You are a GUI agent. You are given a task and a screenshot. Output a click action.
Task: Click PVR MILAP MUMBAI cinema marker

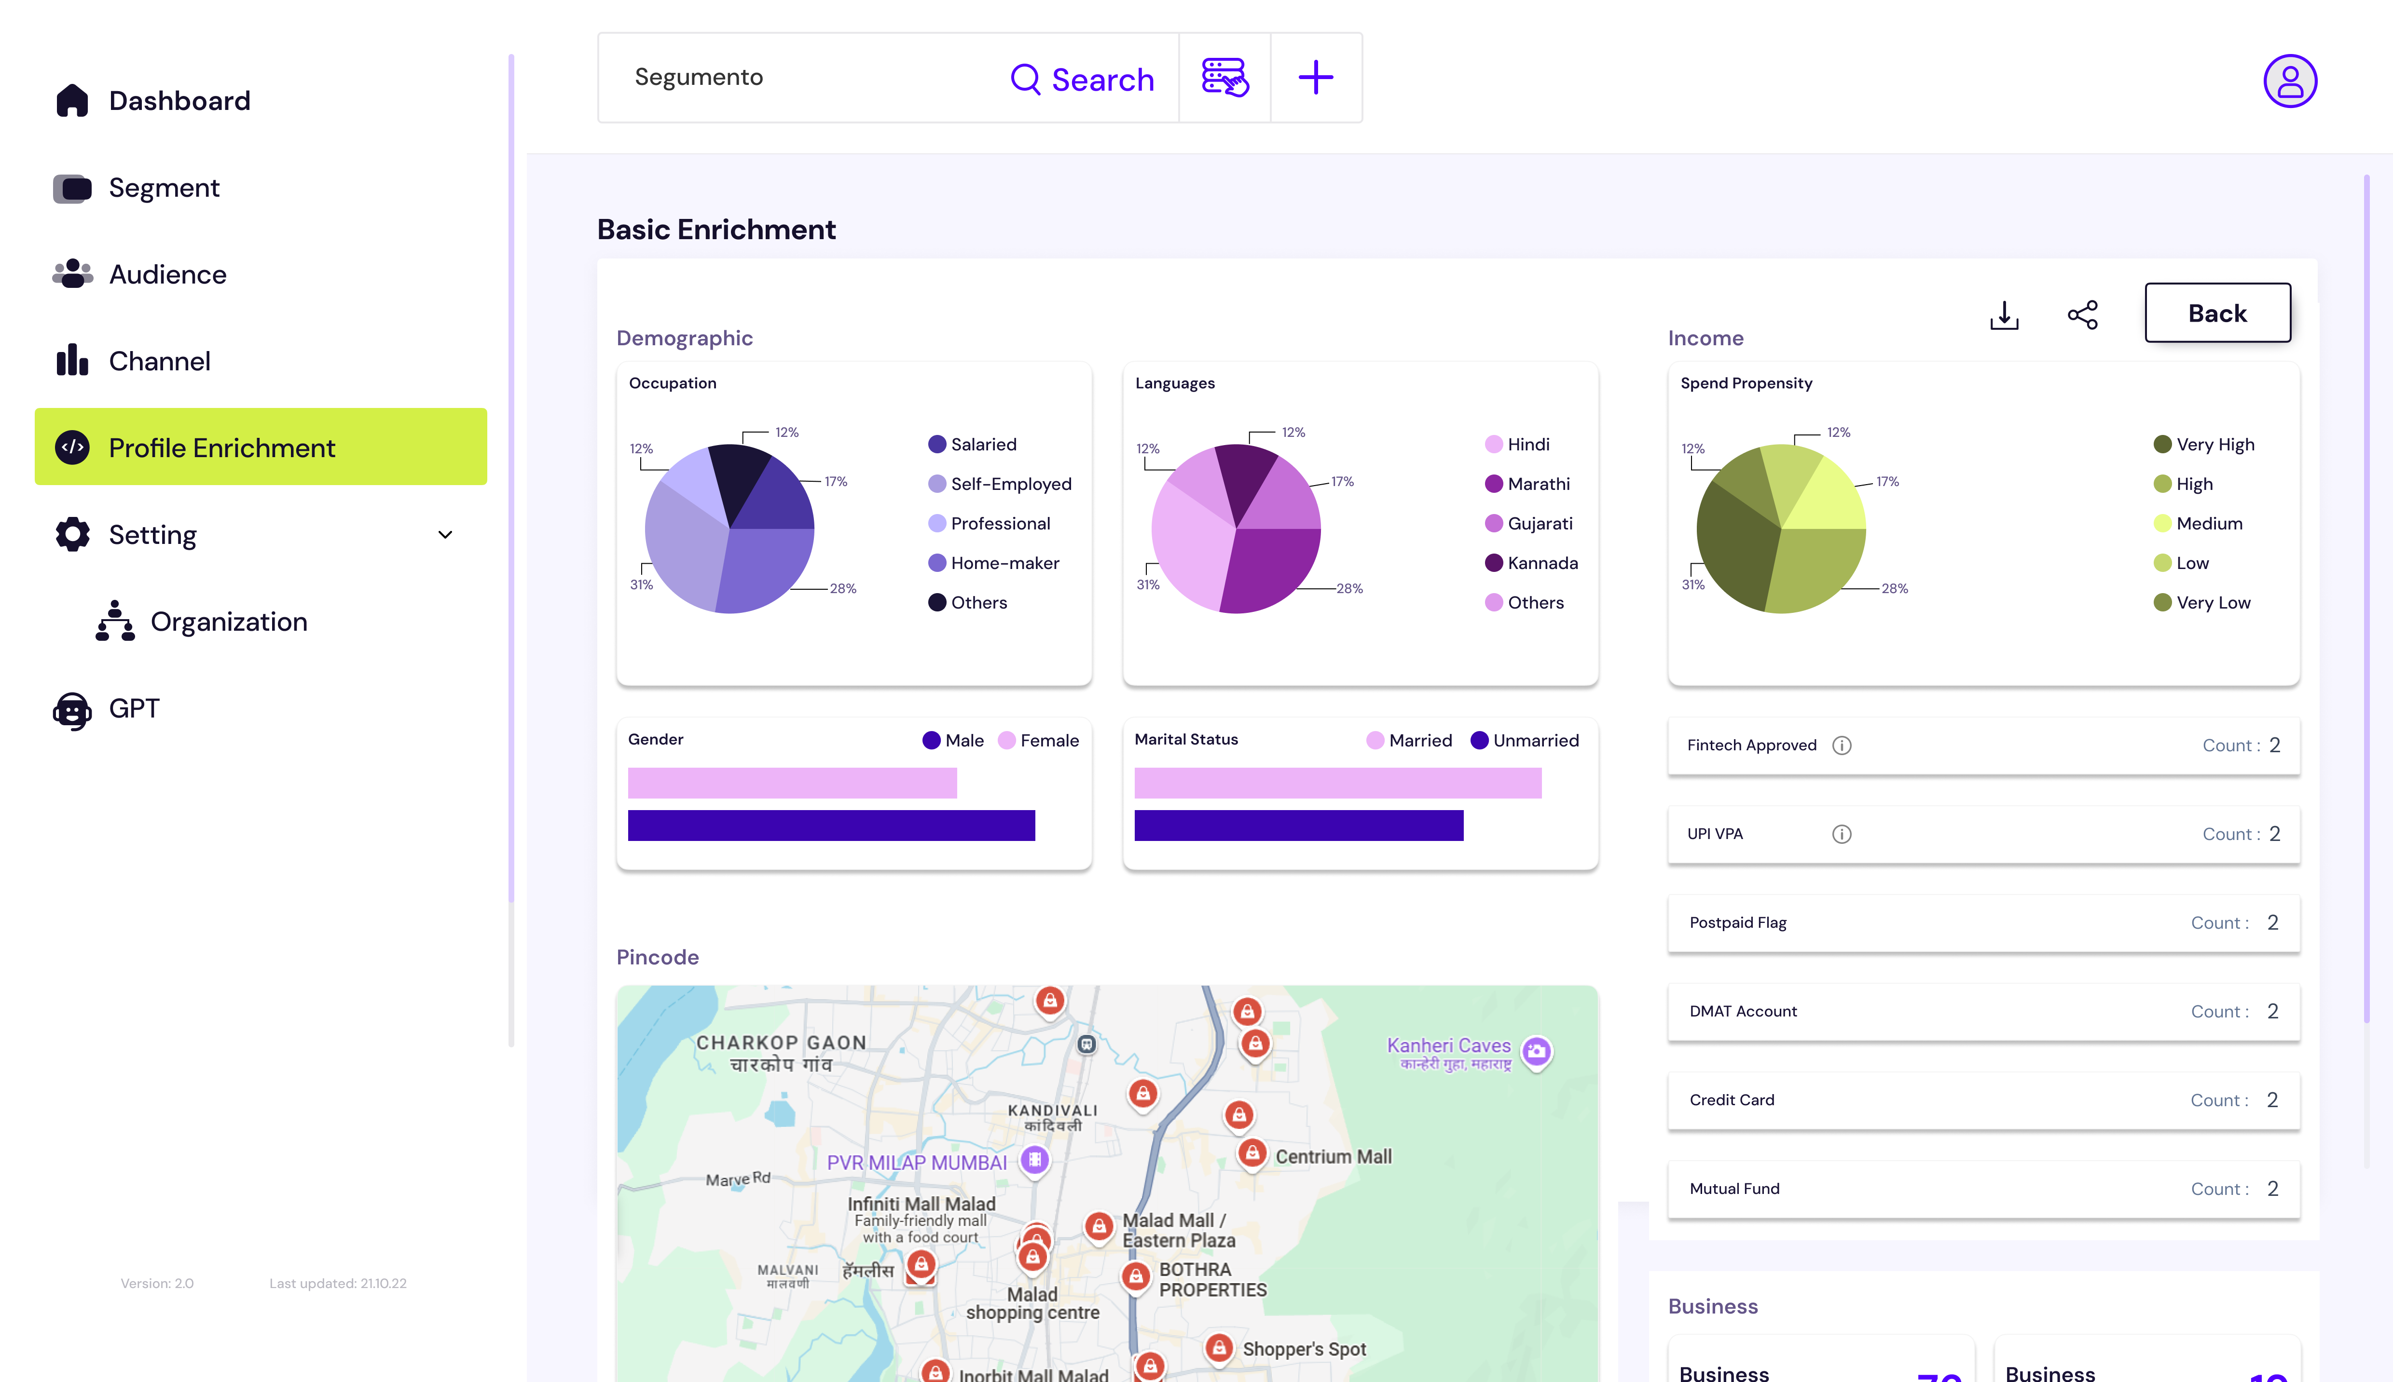point(1034,1160)
